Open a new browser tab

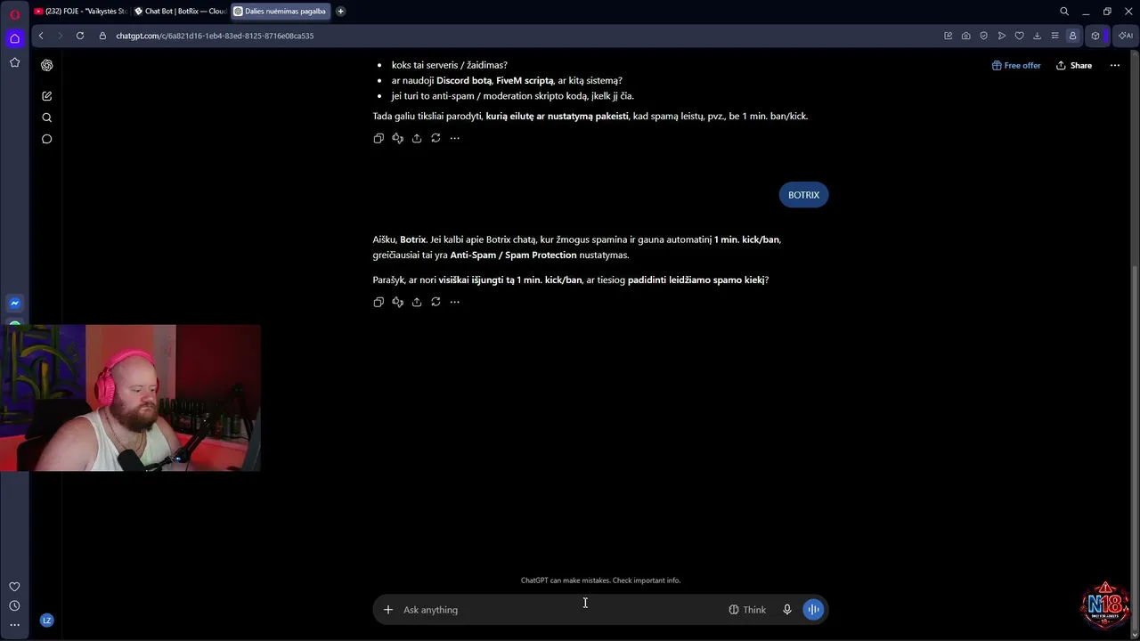[340, 12]
